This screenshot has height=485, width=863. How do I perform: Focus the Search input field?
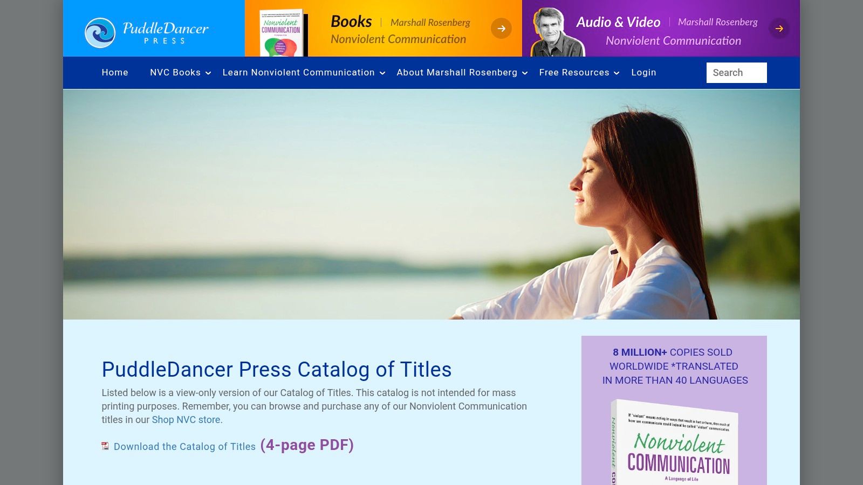point(736,73)
